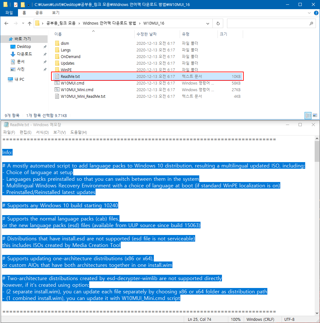This screenshot has width=320, height=323.
Task: Switch to details view icon in status bar
Action: click(x=308, y=115)
